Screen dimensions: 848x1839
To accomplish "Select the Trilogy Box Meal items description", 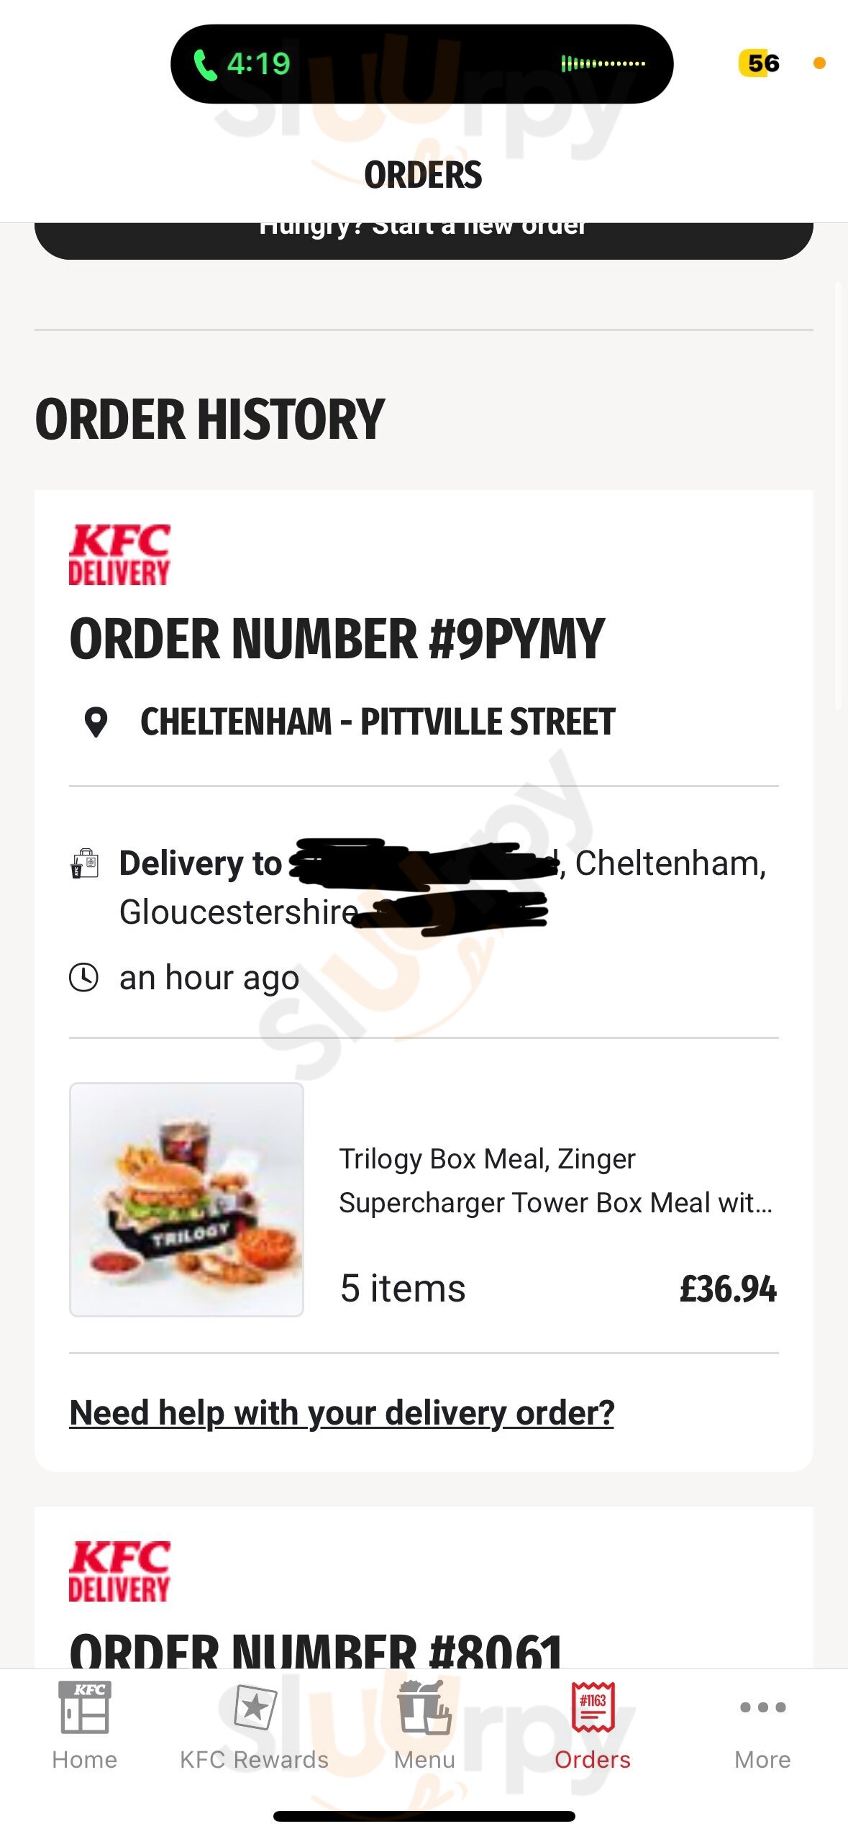I will 555,1180.
